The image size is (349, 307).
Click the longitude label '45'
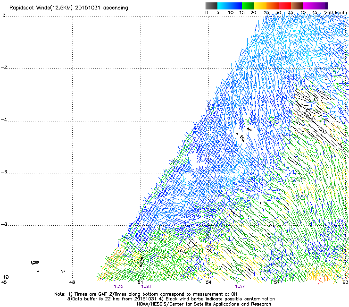tap(4, 282)
